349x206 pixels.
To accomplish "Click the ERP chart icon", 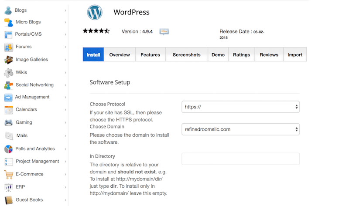I will 8,187.
